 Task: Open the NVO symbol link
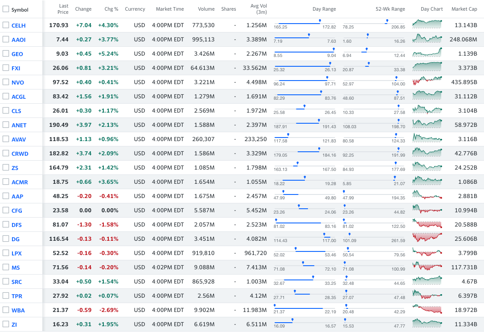[x=17, y=82]
